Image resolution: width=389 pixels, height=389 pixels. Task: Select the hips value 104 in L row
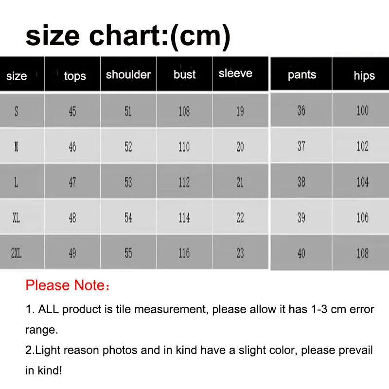pos(362,181)
